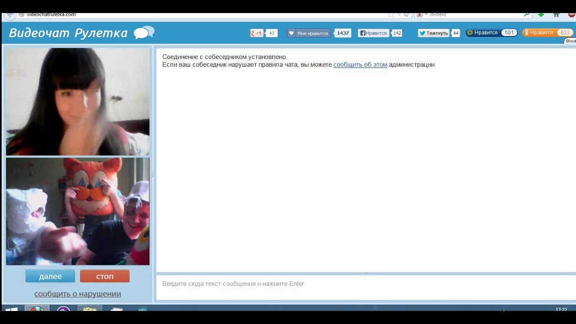
Task: Share via the Twitter "Твитнуть" button
Action: pos(433,33)
